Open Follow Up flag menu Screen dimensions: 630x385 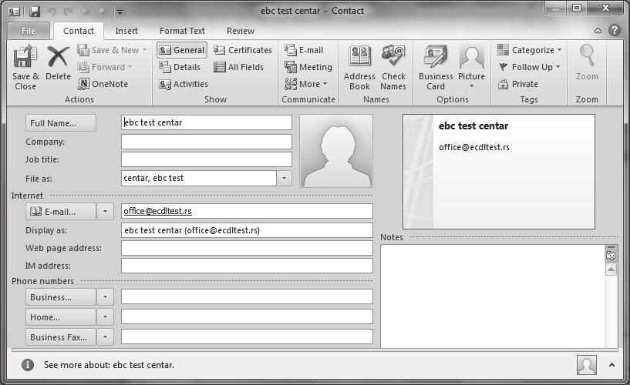coord(529,67)
